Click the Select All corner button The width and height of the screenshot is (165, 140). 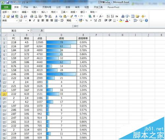coord(4,35)
